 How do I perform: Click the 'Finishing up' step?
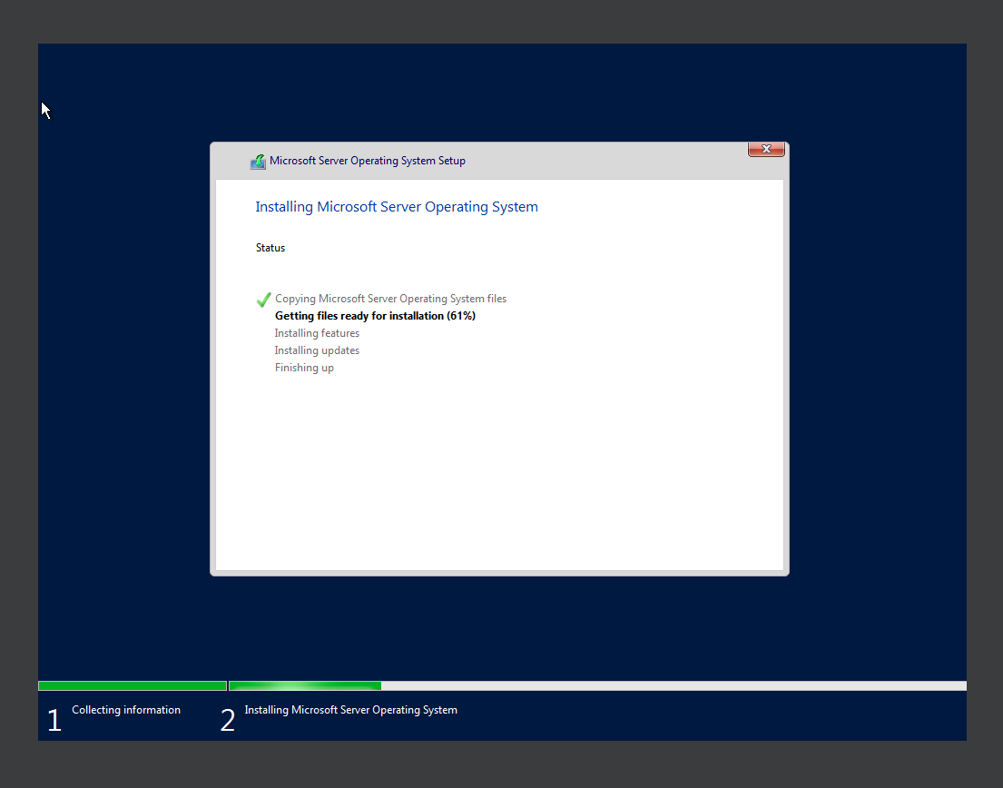point(304,368)
